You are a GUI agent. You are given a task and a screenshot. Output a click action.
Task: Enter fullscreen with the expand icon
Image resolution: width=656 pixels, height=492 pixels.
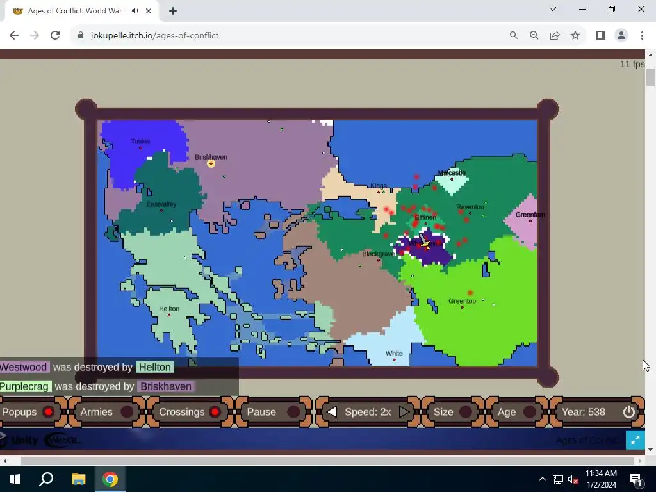click(x=635, y=439)
